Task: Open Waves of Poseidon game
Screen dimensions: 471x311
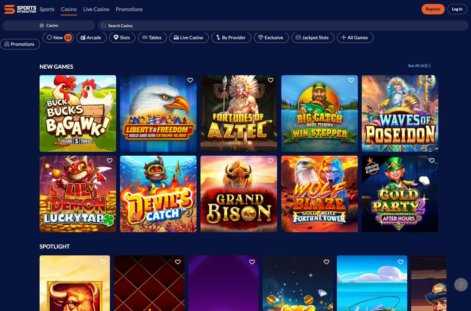Action: tap(400, 113)
